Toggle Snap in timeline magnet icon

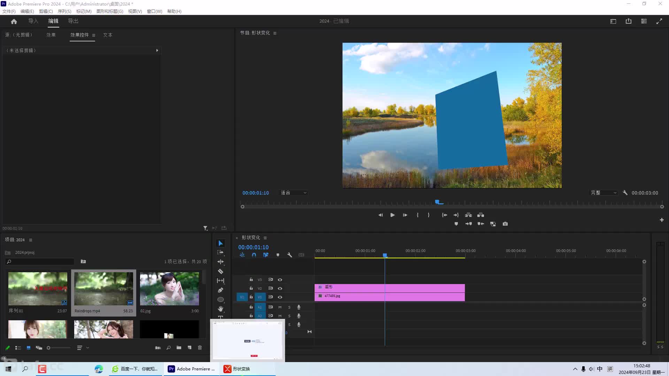click(254, 255)
